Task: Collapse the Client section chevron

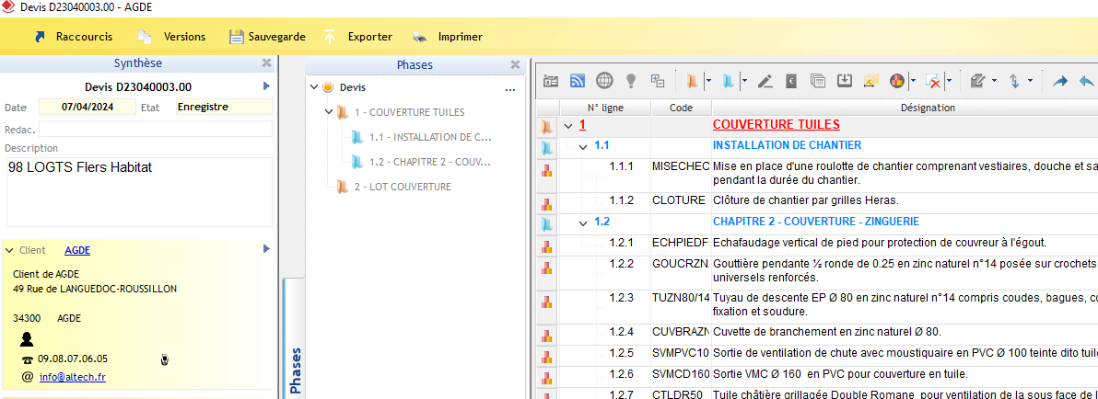Action: coord(9,250)
